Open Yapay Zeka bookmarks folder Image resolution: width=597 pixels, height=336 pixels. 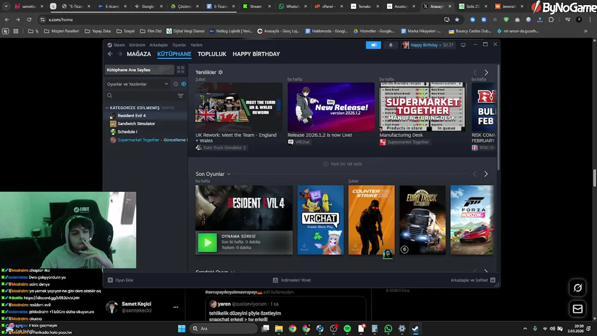click(x=98, y=31)
